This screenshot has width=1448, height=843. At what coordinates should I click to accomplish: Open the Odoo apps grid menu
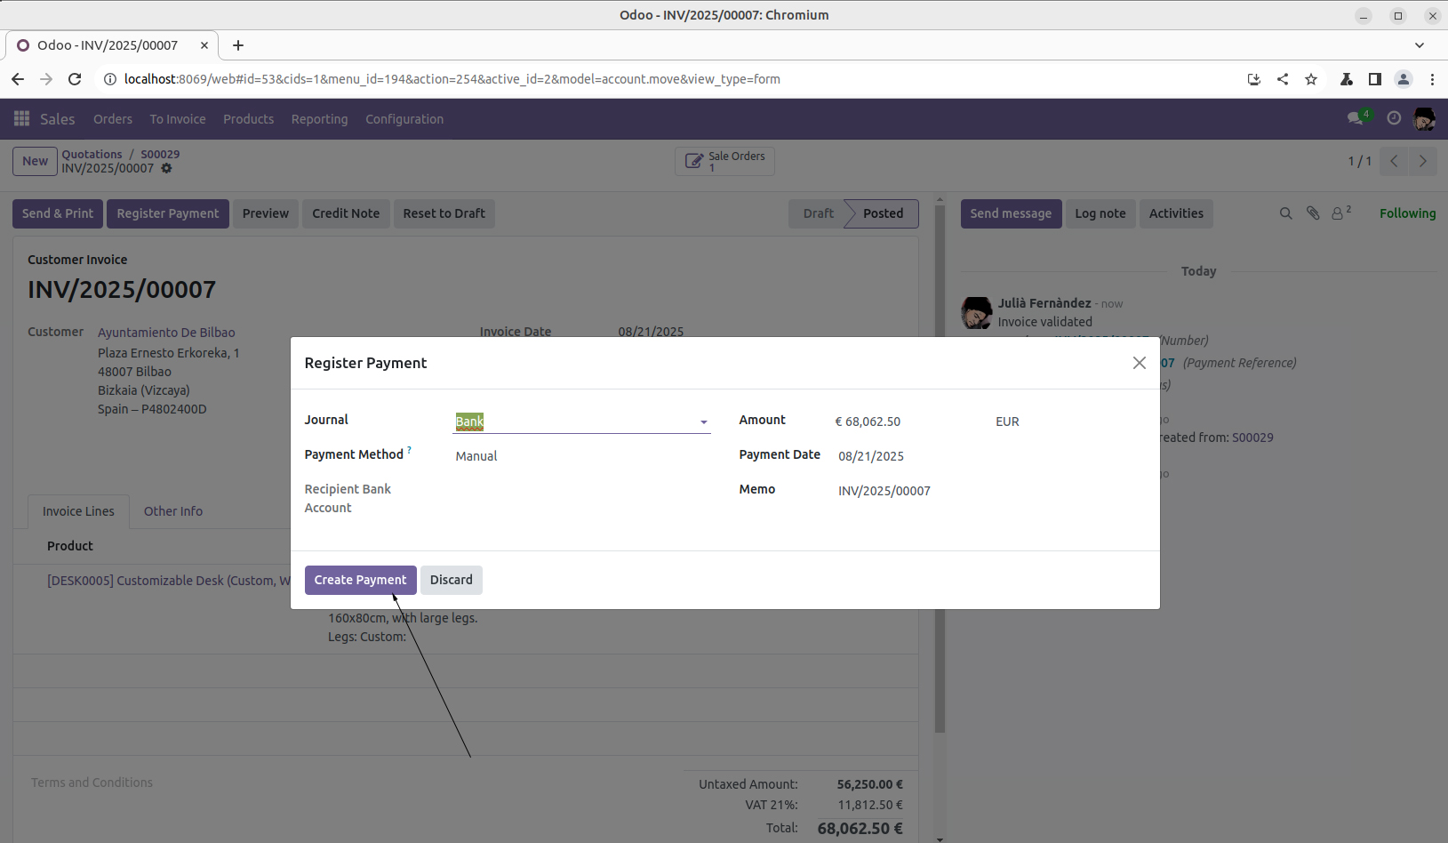(22, 119)
